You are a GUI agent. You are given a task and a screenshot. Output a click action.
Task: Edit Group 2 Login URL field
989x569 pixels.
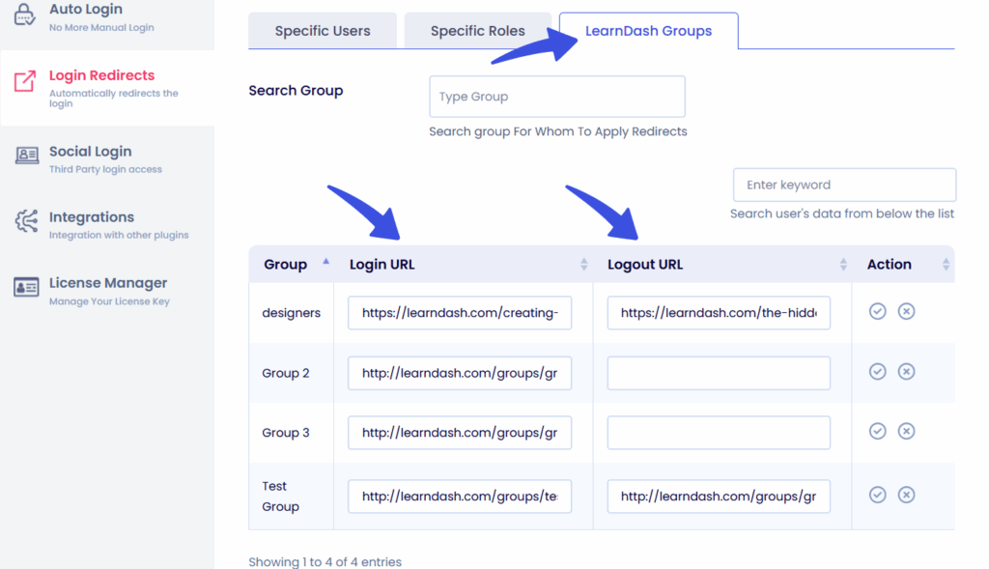(x=460, y=373)
